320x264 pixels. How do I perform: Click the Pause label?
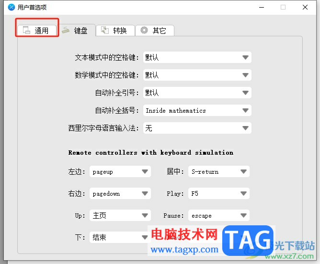pos(174,215)
